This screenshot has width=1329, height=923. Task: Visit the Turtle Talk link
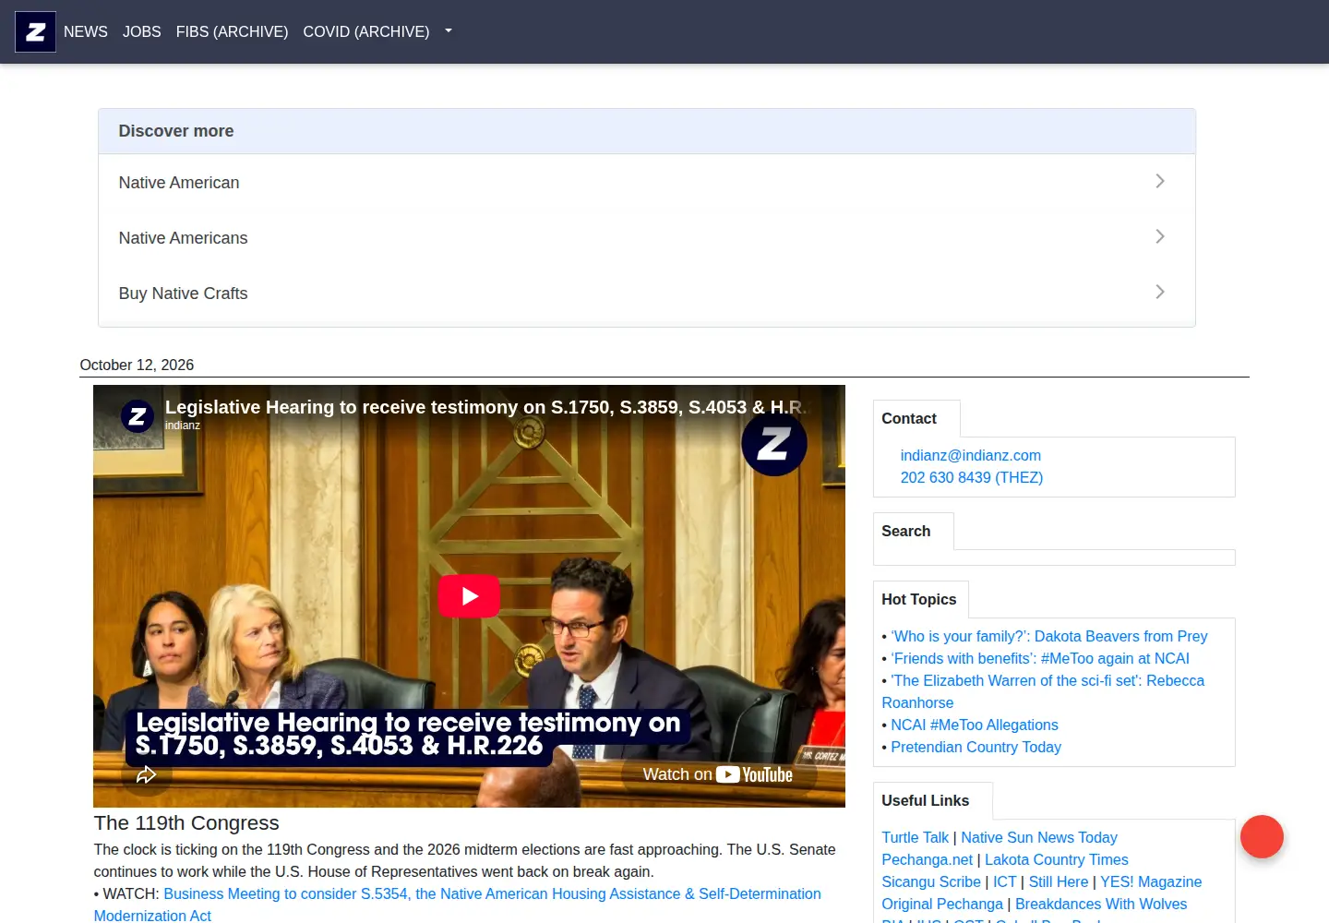(x=915, y=837)
